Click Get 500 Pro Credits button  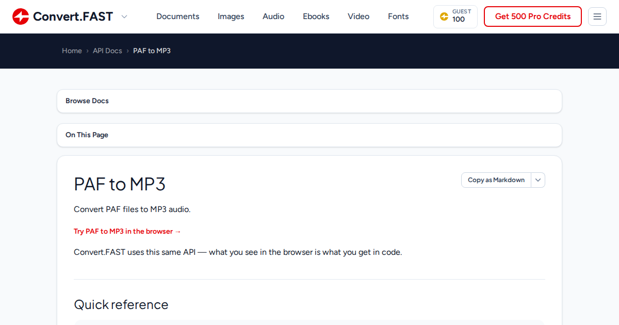[533, 17]
